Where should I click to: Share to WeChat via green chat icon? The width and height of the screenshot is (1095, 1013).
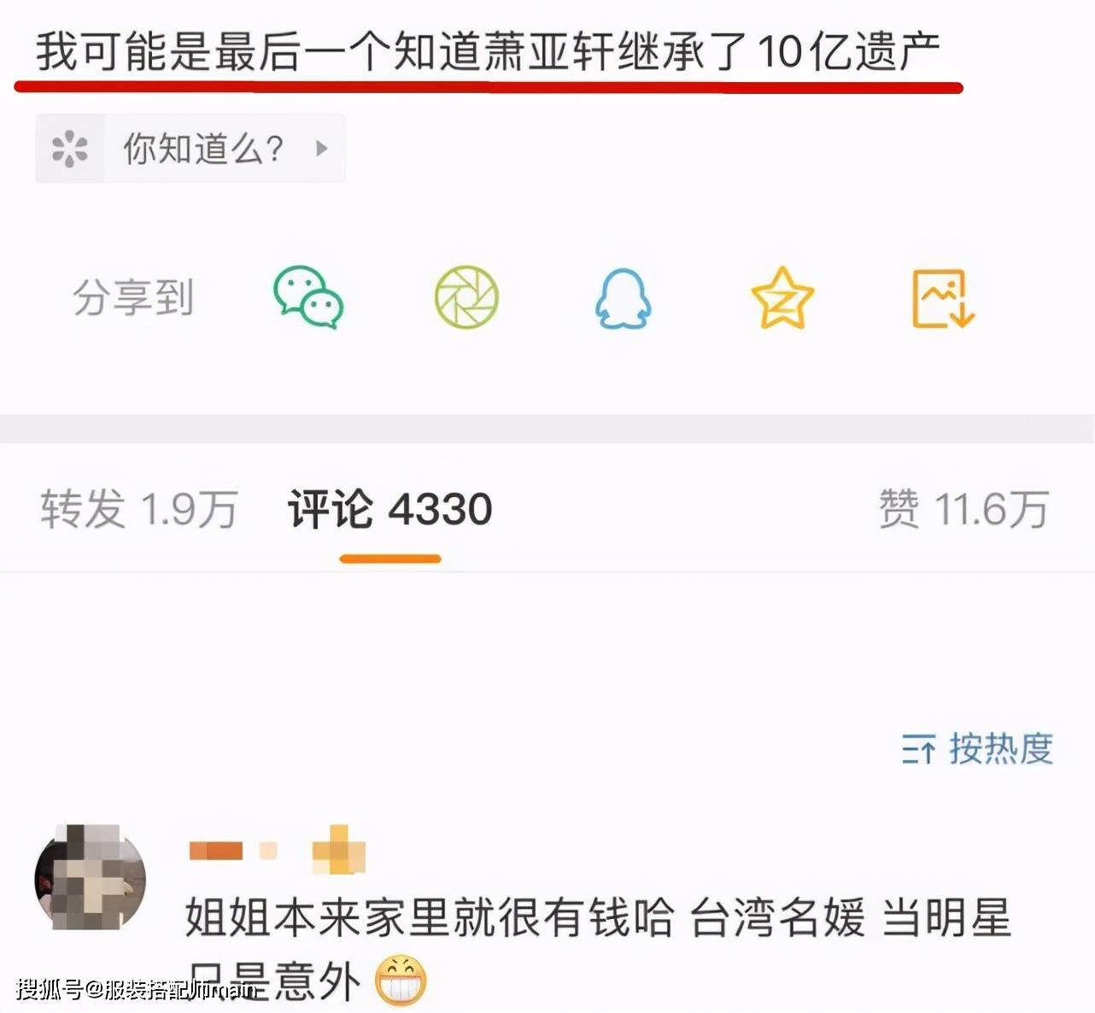308,297
